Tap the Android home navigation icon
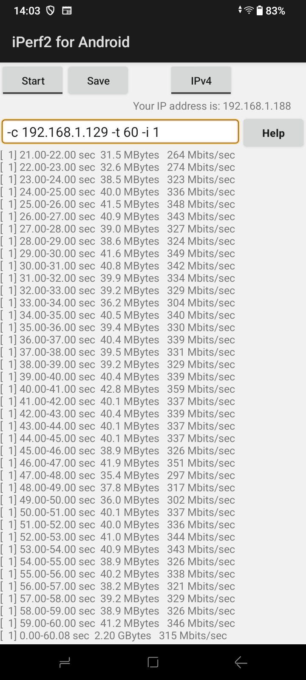Viewport: 306px width, 680px height. (153, 662)
